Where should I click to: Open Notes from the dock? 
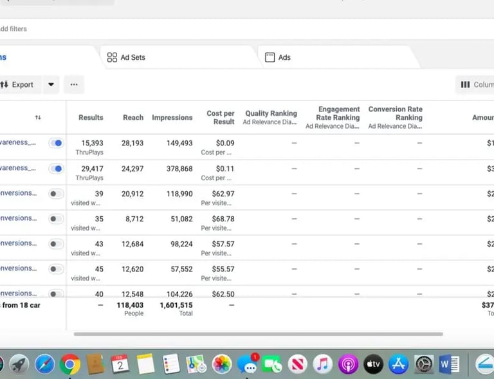(145, 364)
